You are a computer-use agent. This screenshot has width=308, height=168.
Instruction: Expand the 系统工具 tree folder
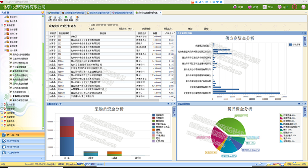pos(5,21)
